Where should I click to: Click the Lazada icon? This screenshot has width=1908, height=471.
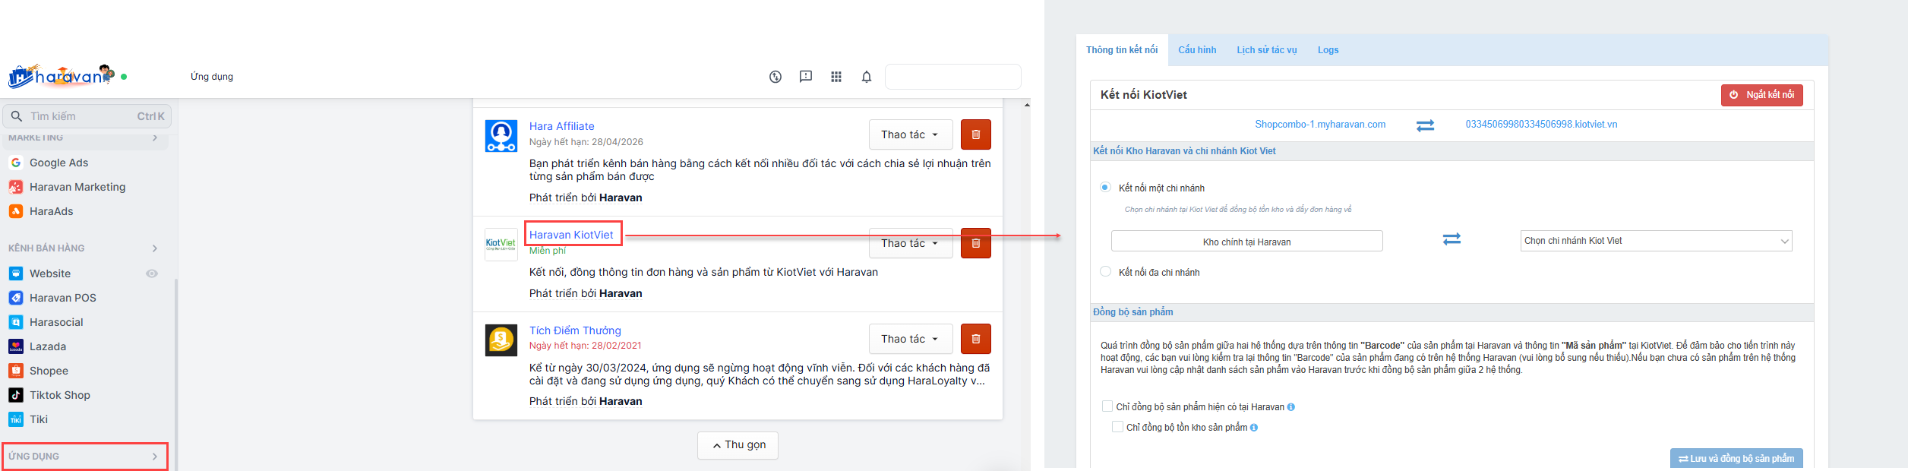pos(16,346)
